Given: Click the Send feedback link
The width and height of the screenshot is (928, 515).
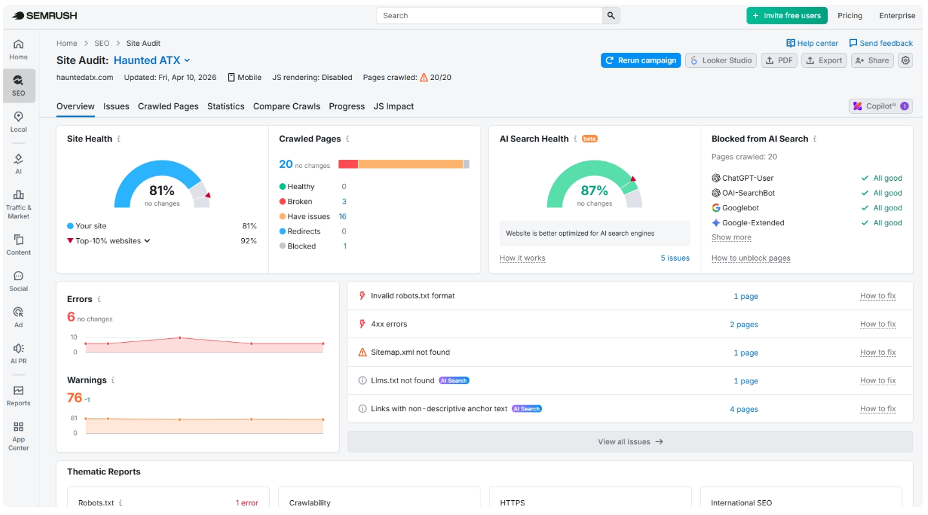Looking at the screenshot, I should coord(881,43).
